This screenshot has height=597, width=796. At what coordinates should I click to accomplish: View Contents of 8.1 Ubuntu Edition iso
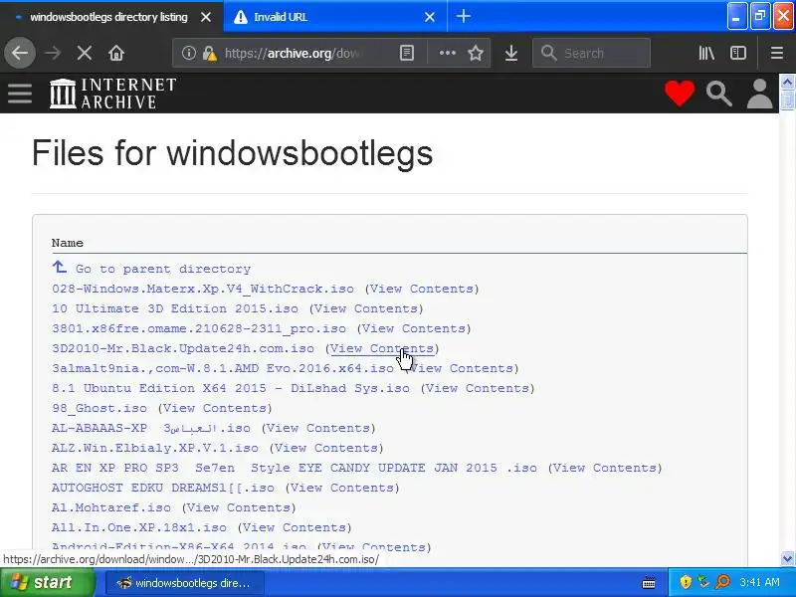[x=478, y=388]
